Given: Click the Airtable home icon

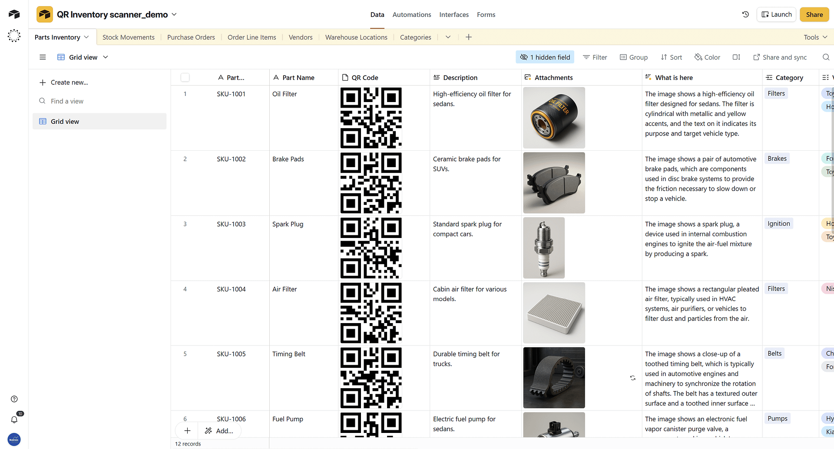Looking at the screenshot, I should tap(13, 14).
